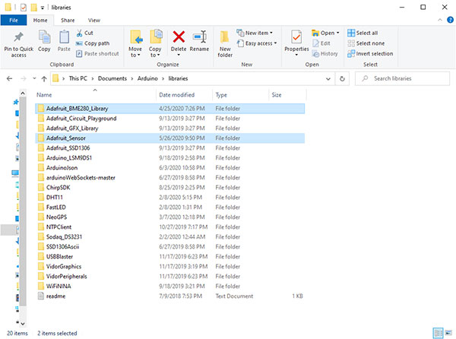
Task: Open the New item dropdown
Action: (x=259, y=33)
